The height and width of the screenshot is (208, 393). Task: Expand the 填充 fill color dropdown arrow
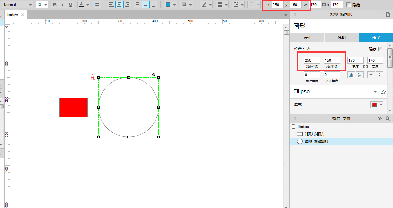(381, 105)
